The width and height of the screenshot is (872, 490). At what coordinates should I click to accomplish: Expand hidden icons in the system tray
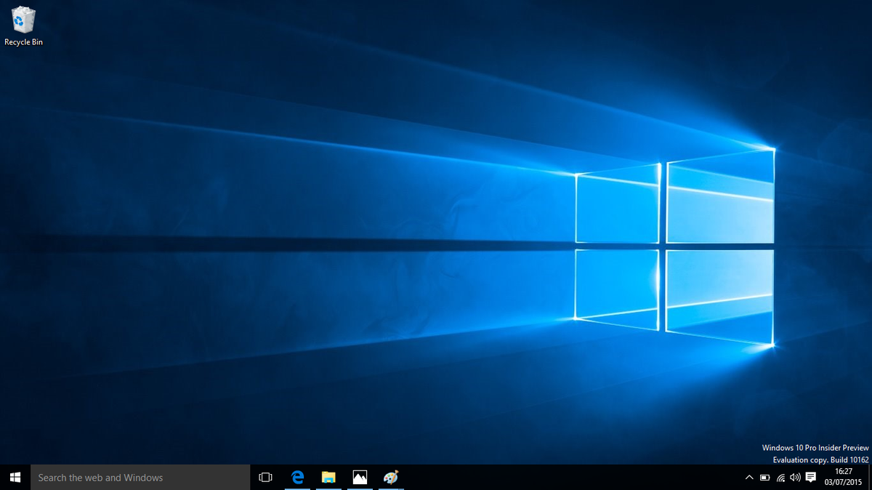[x=748, y=478]
